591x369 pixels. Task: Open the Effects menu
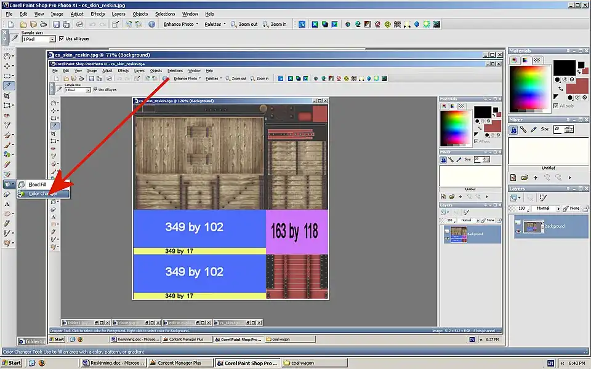point(97,14)
